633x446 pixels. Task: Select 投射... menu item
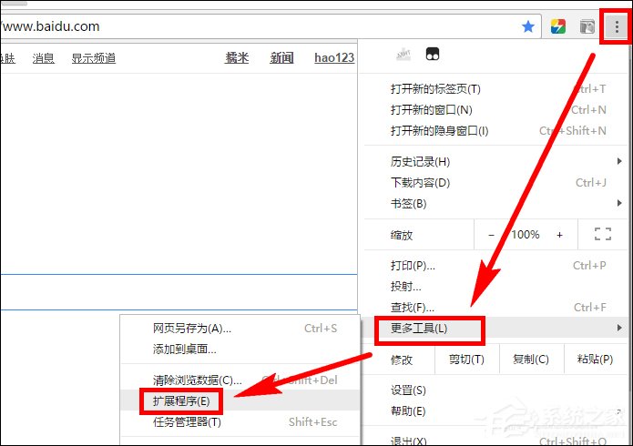(x=497, y=287)
